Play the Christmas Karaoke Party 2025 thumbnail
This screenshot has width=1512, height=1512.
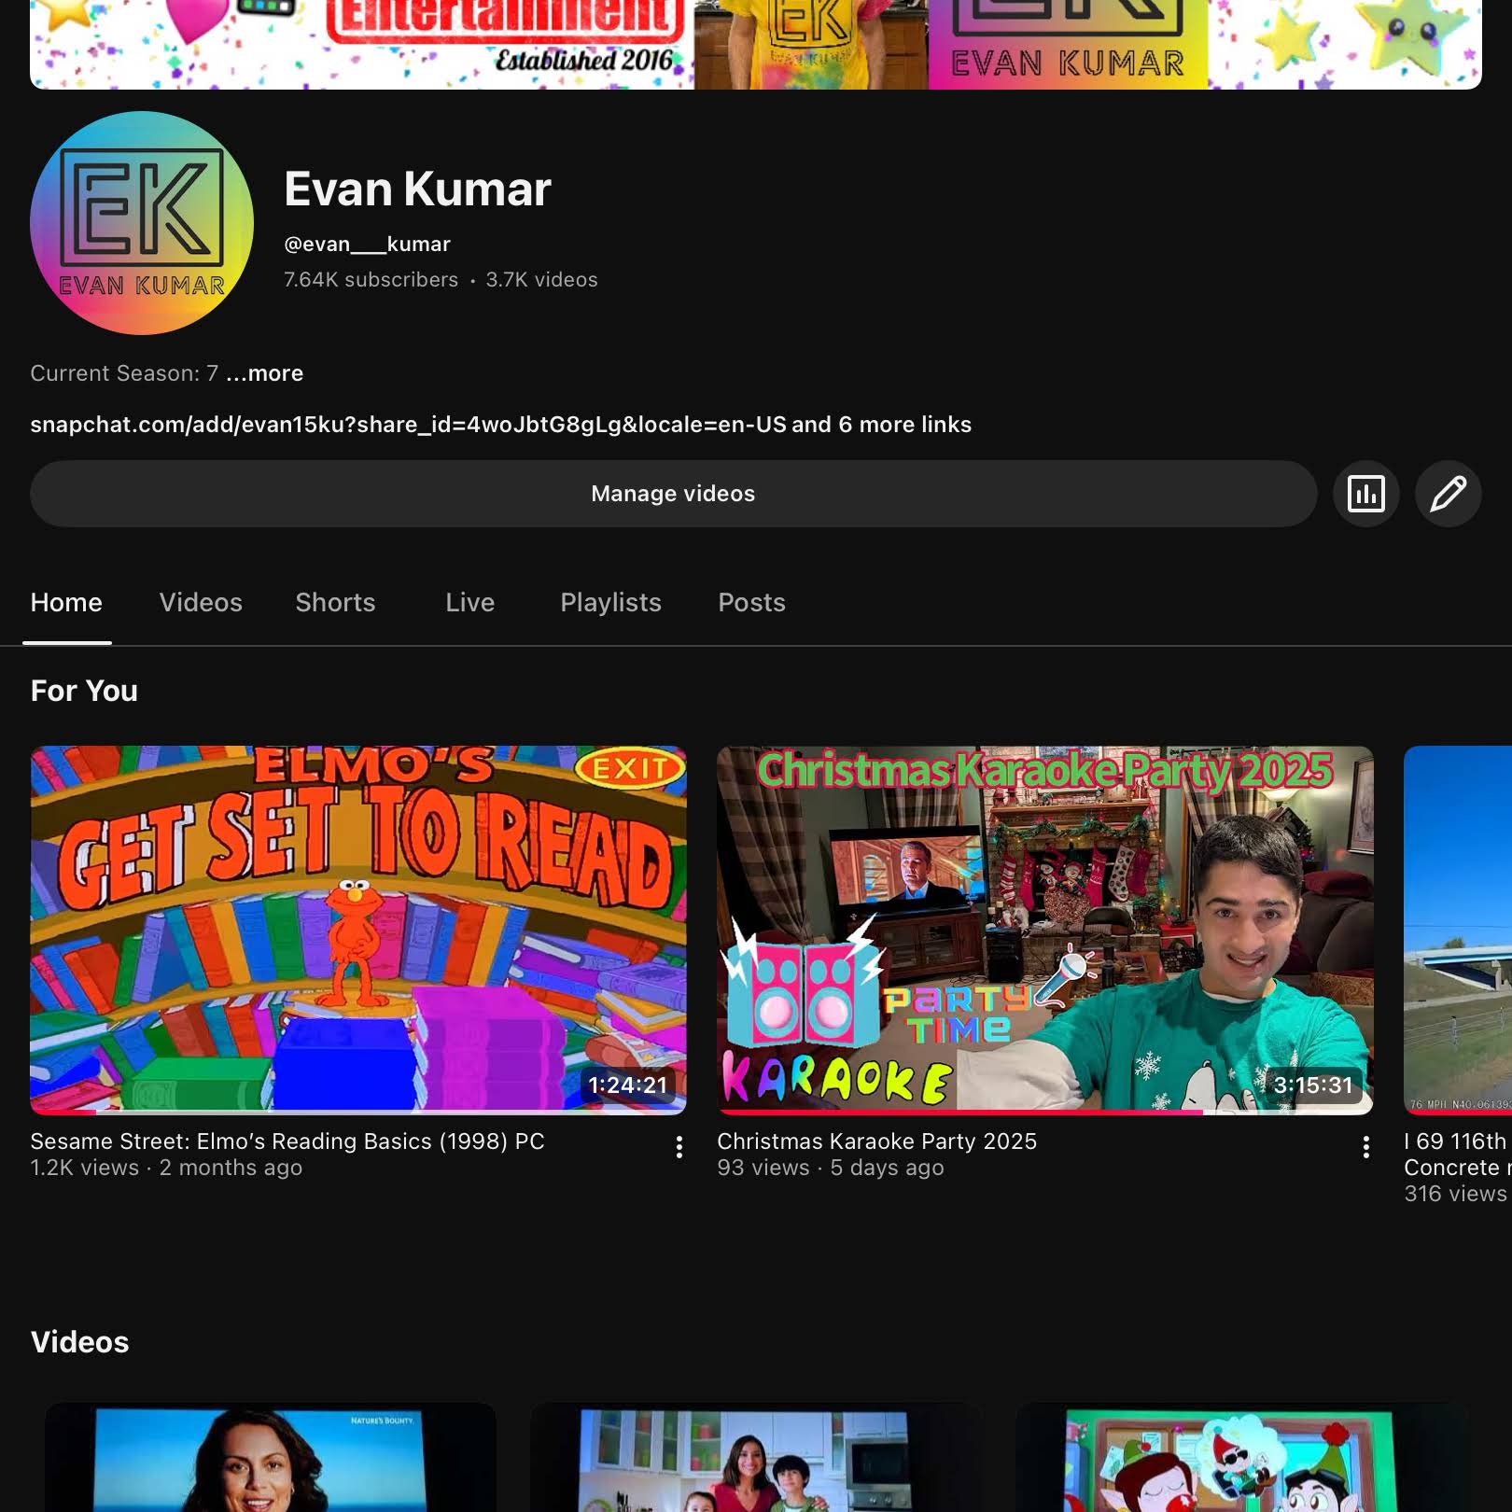coord(1044,930)
